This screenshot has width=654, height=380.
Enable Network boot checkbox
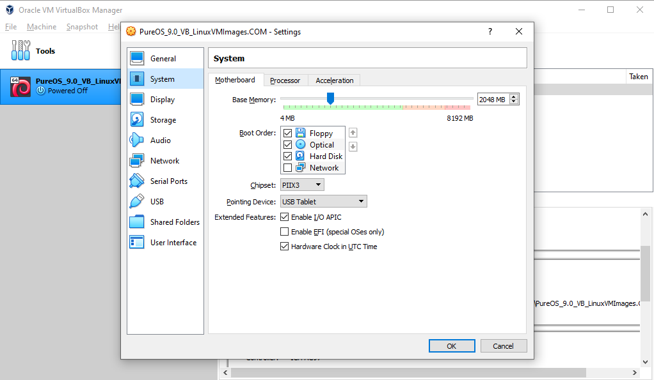pos(287,168)
